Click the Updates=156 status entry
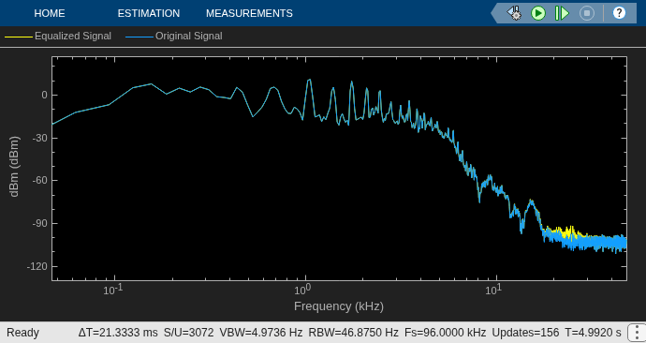 tap(525, 333)
